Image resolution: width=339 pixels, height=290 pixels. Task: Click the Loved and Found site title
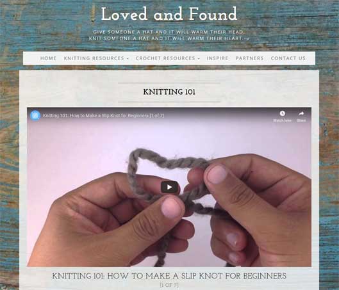pos(169,14)
